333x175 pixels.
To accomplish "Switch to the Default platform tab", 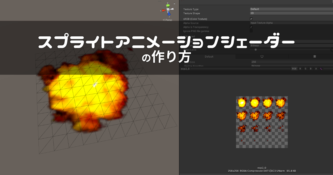I will pos(209,56).
